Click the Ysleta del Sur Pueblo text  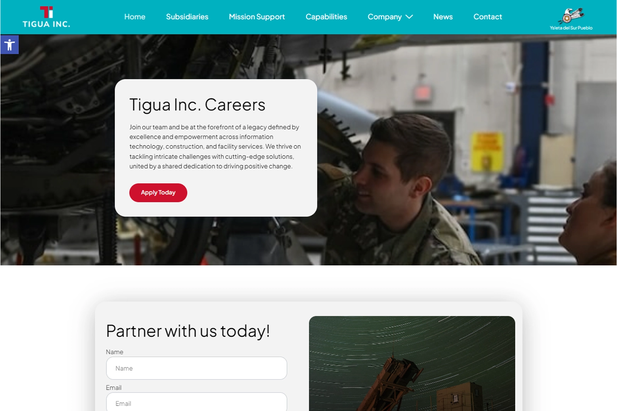[571, 28]
